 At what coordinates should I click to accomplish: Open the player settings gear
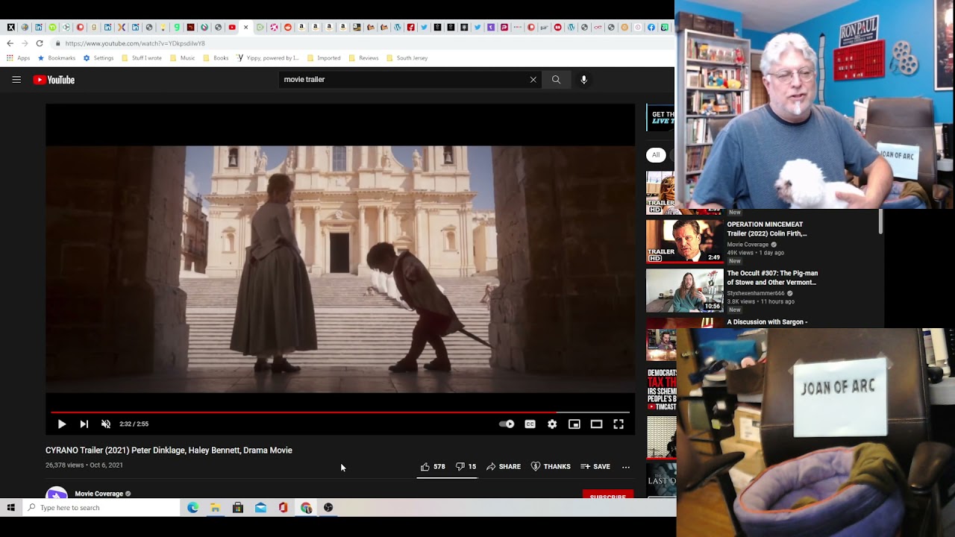[x=552, y=424]
